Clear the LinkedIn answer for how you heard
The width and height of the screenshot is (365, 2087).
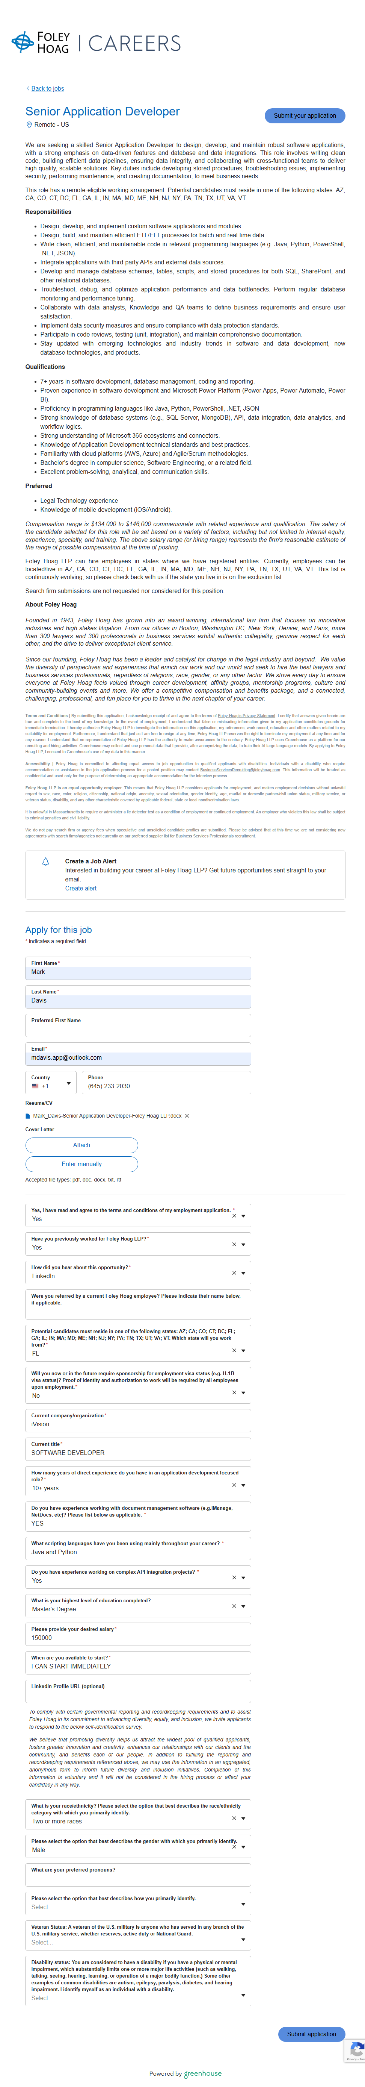[234, 1273]
